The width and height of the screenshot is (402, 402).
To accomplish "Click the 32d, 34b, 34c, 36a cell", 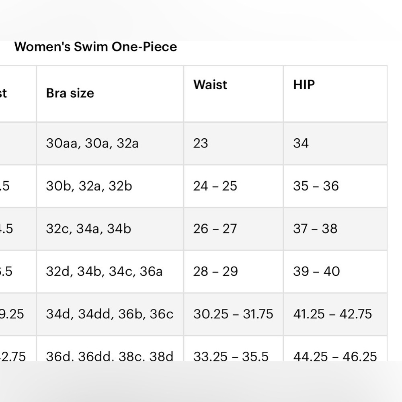I will coord(105,271).
